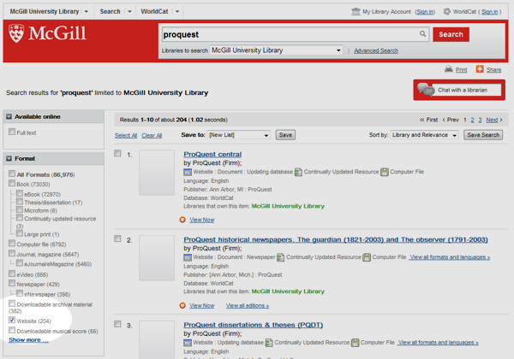Click the magnifier icon in search box

pyautogui.click(x=422, y=33)
